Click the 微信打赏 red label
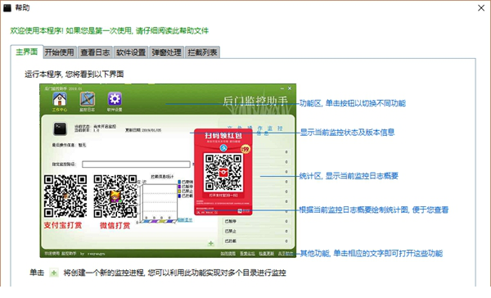The width and height of the screenshot is (491, 298). 115,225
